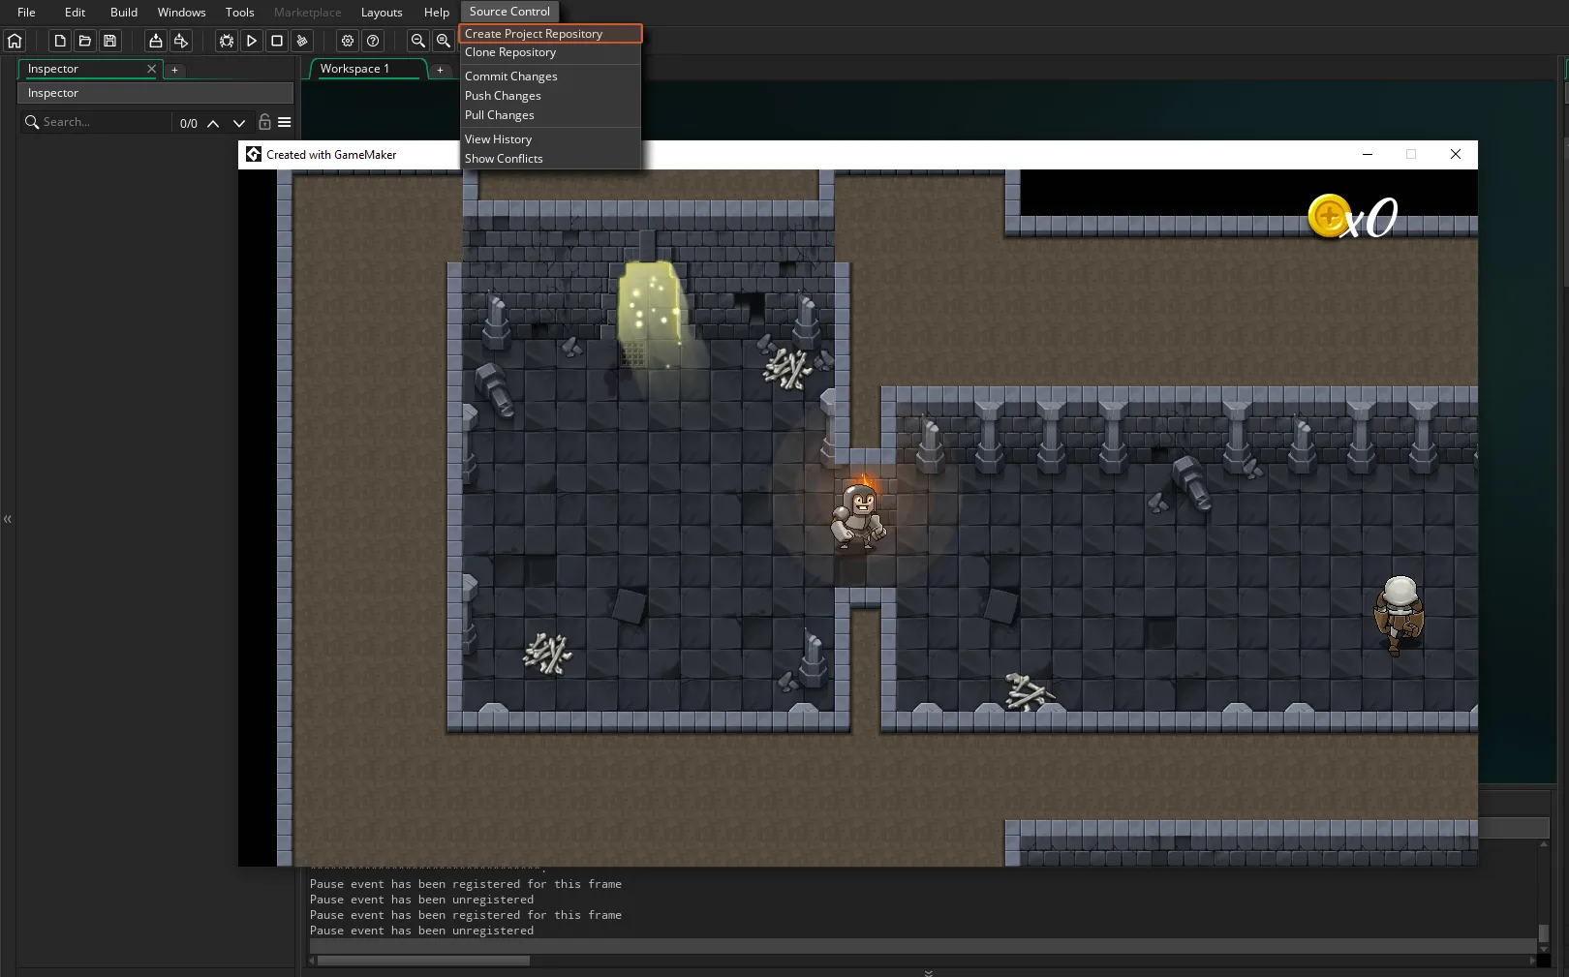Choose Create Project Repository
The image size is (1569, 977).
[x=532, y=33]
